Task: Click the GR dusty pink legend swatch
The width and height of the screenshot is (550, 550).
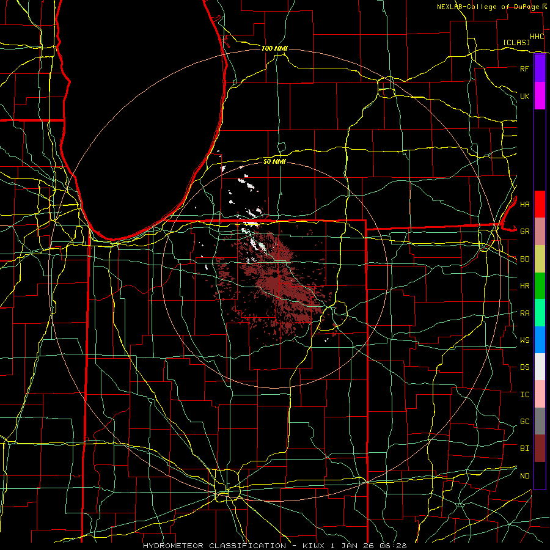Action: pos(540,232)
